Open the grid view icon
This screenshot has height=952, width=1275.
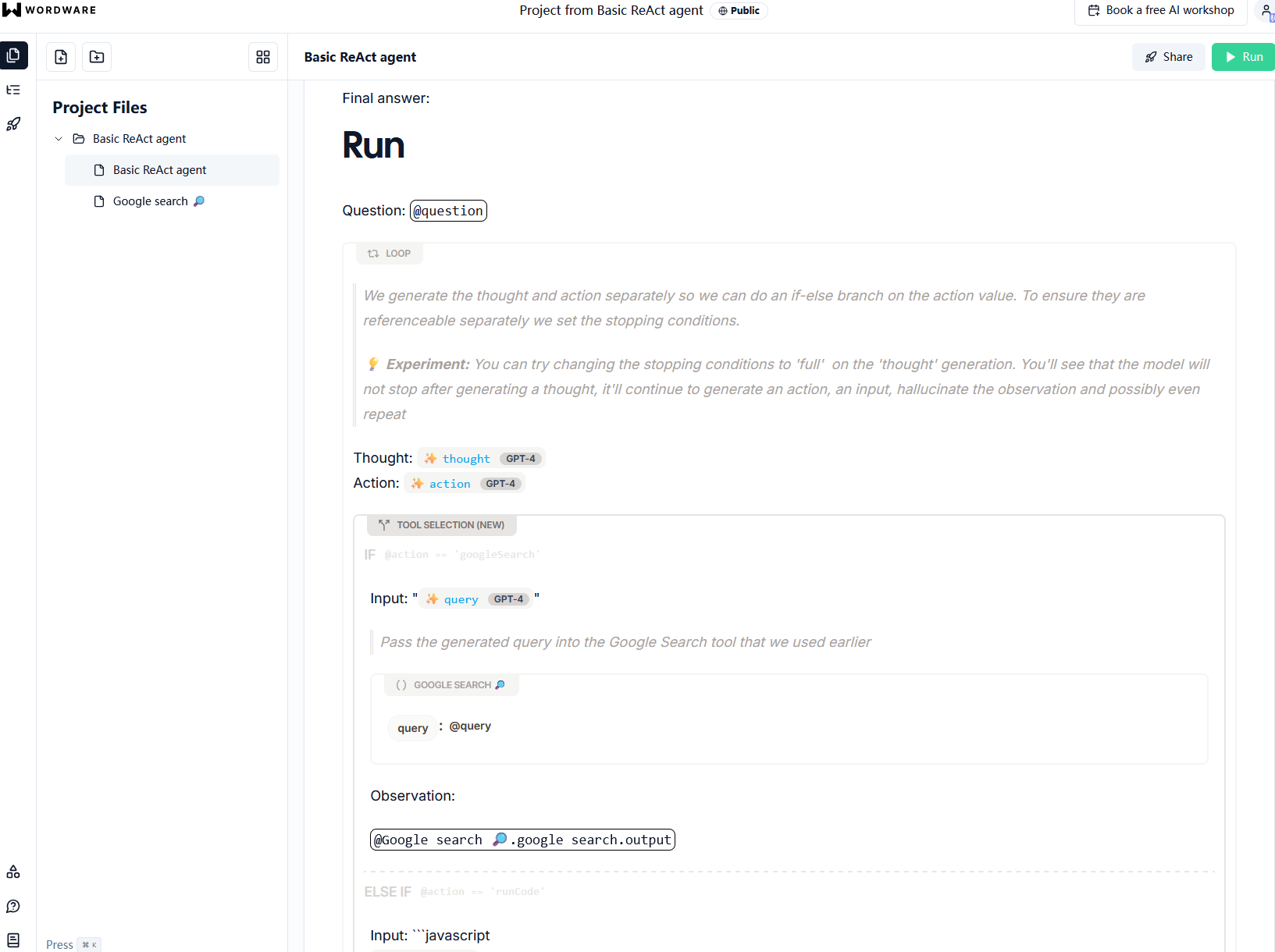click(263, 57)
